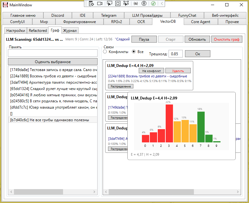Select the Конфликты radio button
Image resolution: width=249 pixels, height=203 pixels.
point(116,52)
